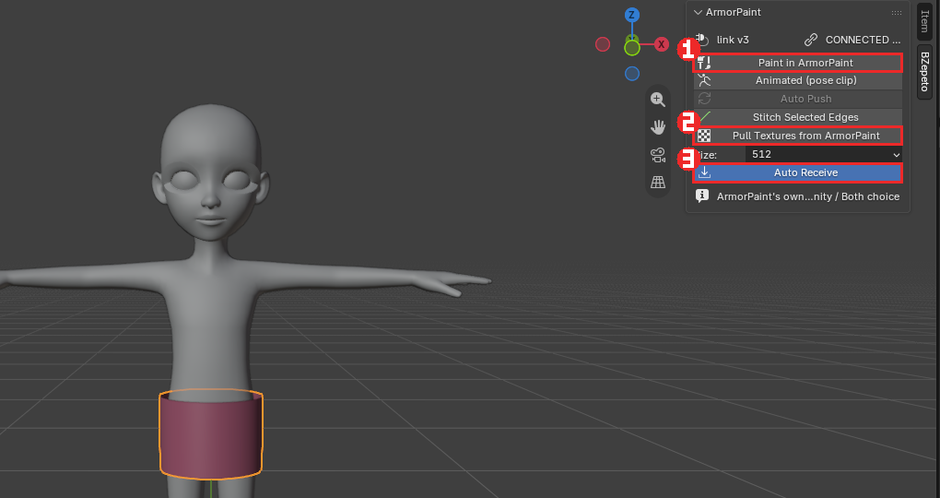Screen dimensions: 940x498
Task: Click the panel drag-grip dots icon
Action: [897, 13]
